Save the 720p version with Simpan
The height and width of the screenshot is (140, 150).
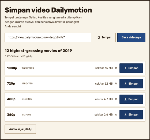tap(131, 84)
